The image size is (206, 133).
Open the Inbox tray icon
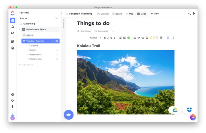pos(13,33)
